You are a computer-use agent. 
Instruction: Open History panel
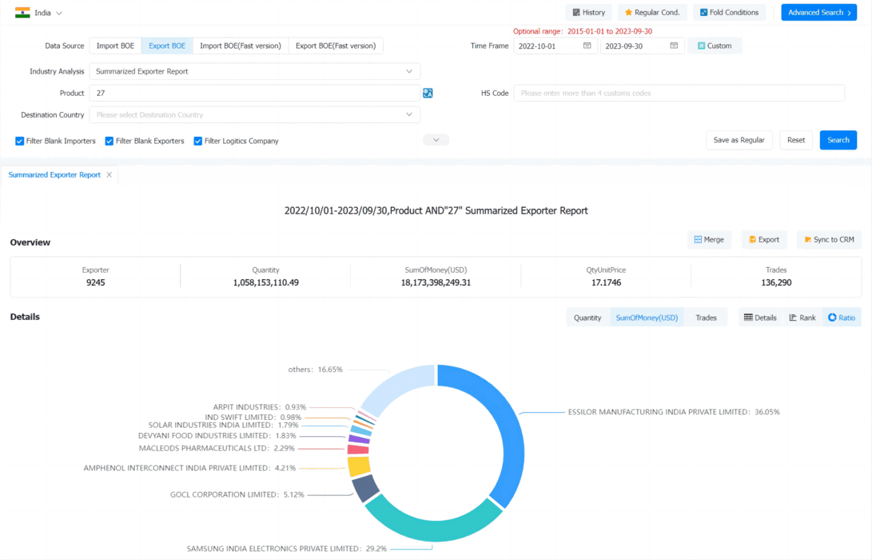588,12
